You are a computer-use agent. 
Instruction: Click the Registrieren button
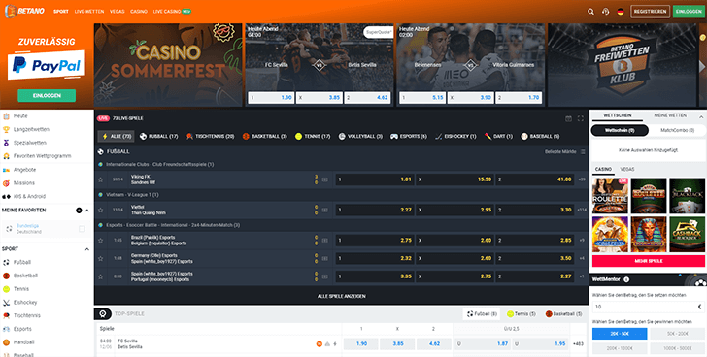point(650,12)
